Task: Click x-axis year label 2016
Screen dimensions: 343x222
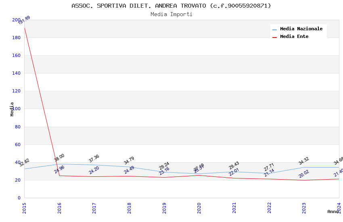Action: pos(59,208)
